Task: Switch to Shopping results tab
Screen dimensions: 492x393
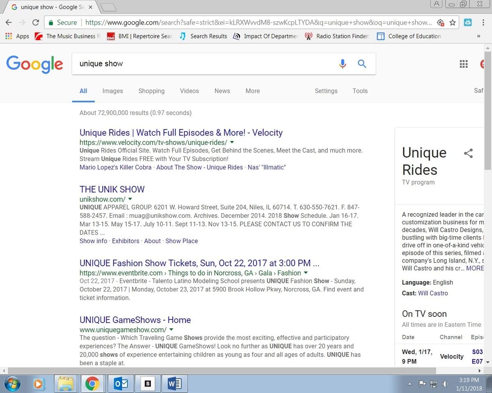Action: pos(151,91)
